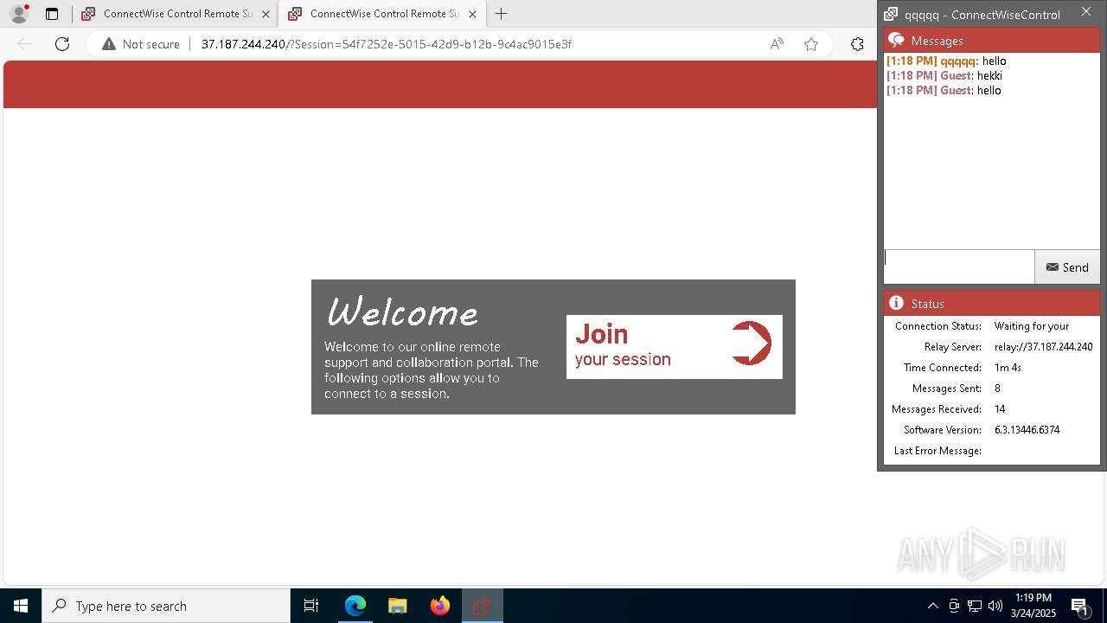Viewport: 1107px width, 623px height.
Task: Click the Status info icon
Action: click(896, 303)
